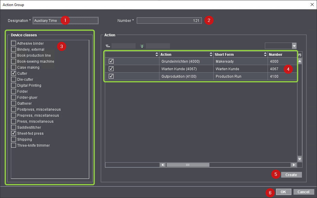Confirm the dialog with OK
This screenshot has height=198, width=317.
click(x=283, y=192)
